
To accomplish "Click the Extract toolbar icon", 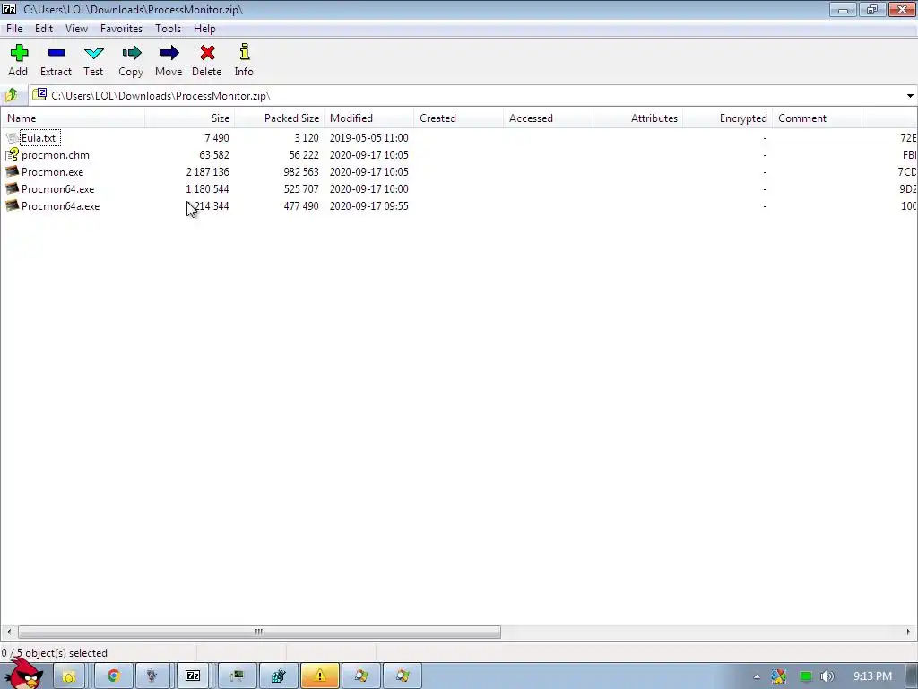I will (x=56, y=53).
